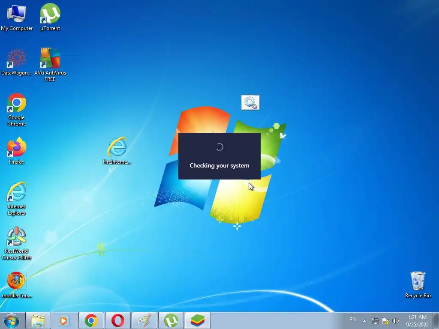The image size is (439, 329).
Task: Switch to µTorrent in taskbar
Action: point(171,320)
